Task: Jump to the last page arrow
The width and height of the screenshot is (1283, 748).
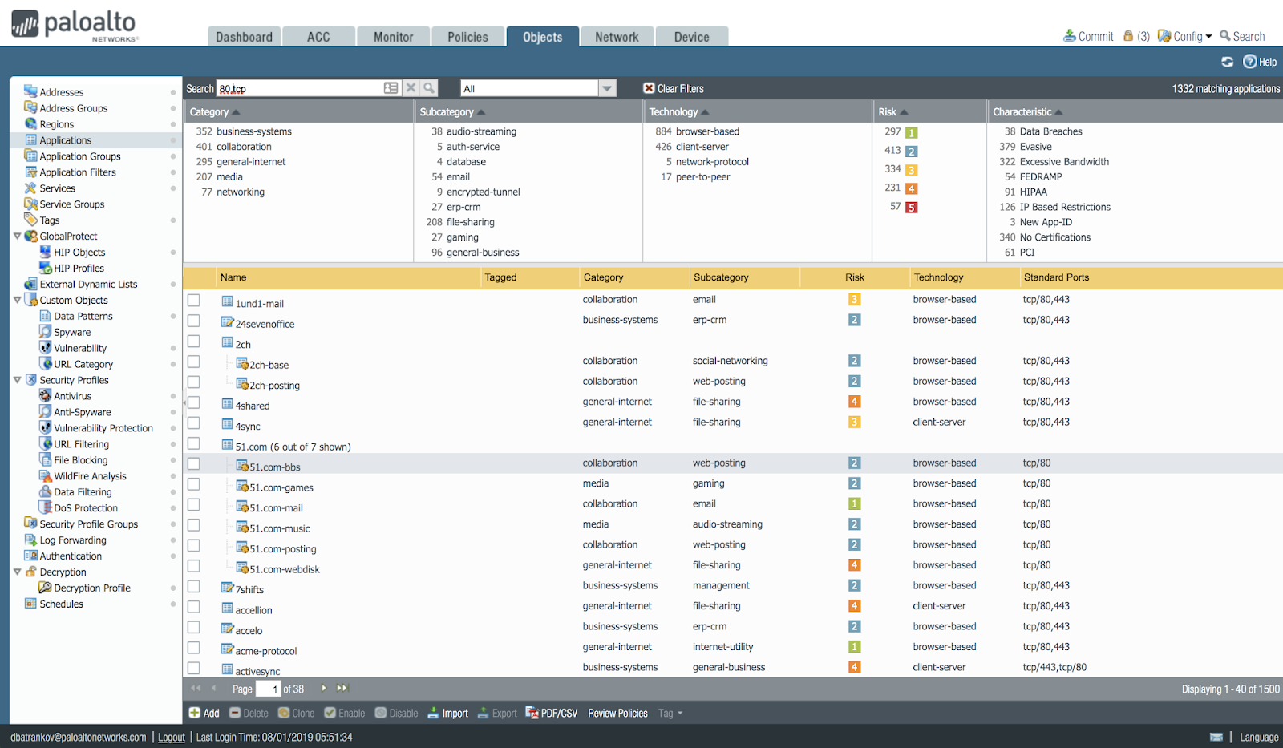Action: (x=342, y=689)
